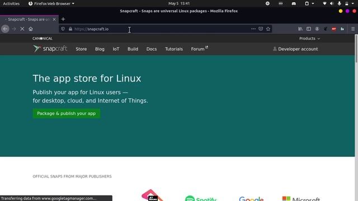Open tracking protection shield icon

tap(63, 29)
